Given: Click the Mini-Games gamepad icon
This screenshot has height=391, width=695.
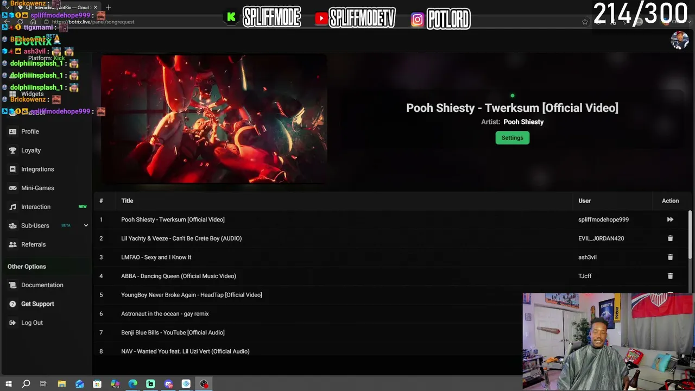Looking at the screenshot, I should tap(12, 188).
